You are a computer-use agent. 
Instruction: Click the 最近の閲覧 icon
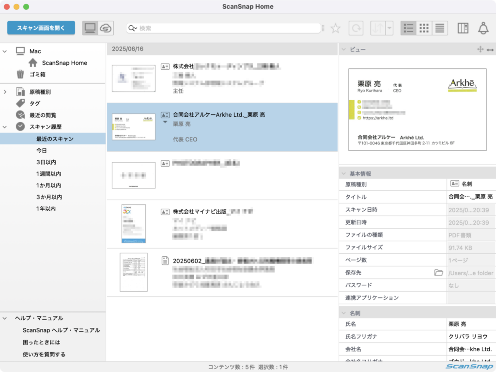[20, 115]
